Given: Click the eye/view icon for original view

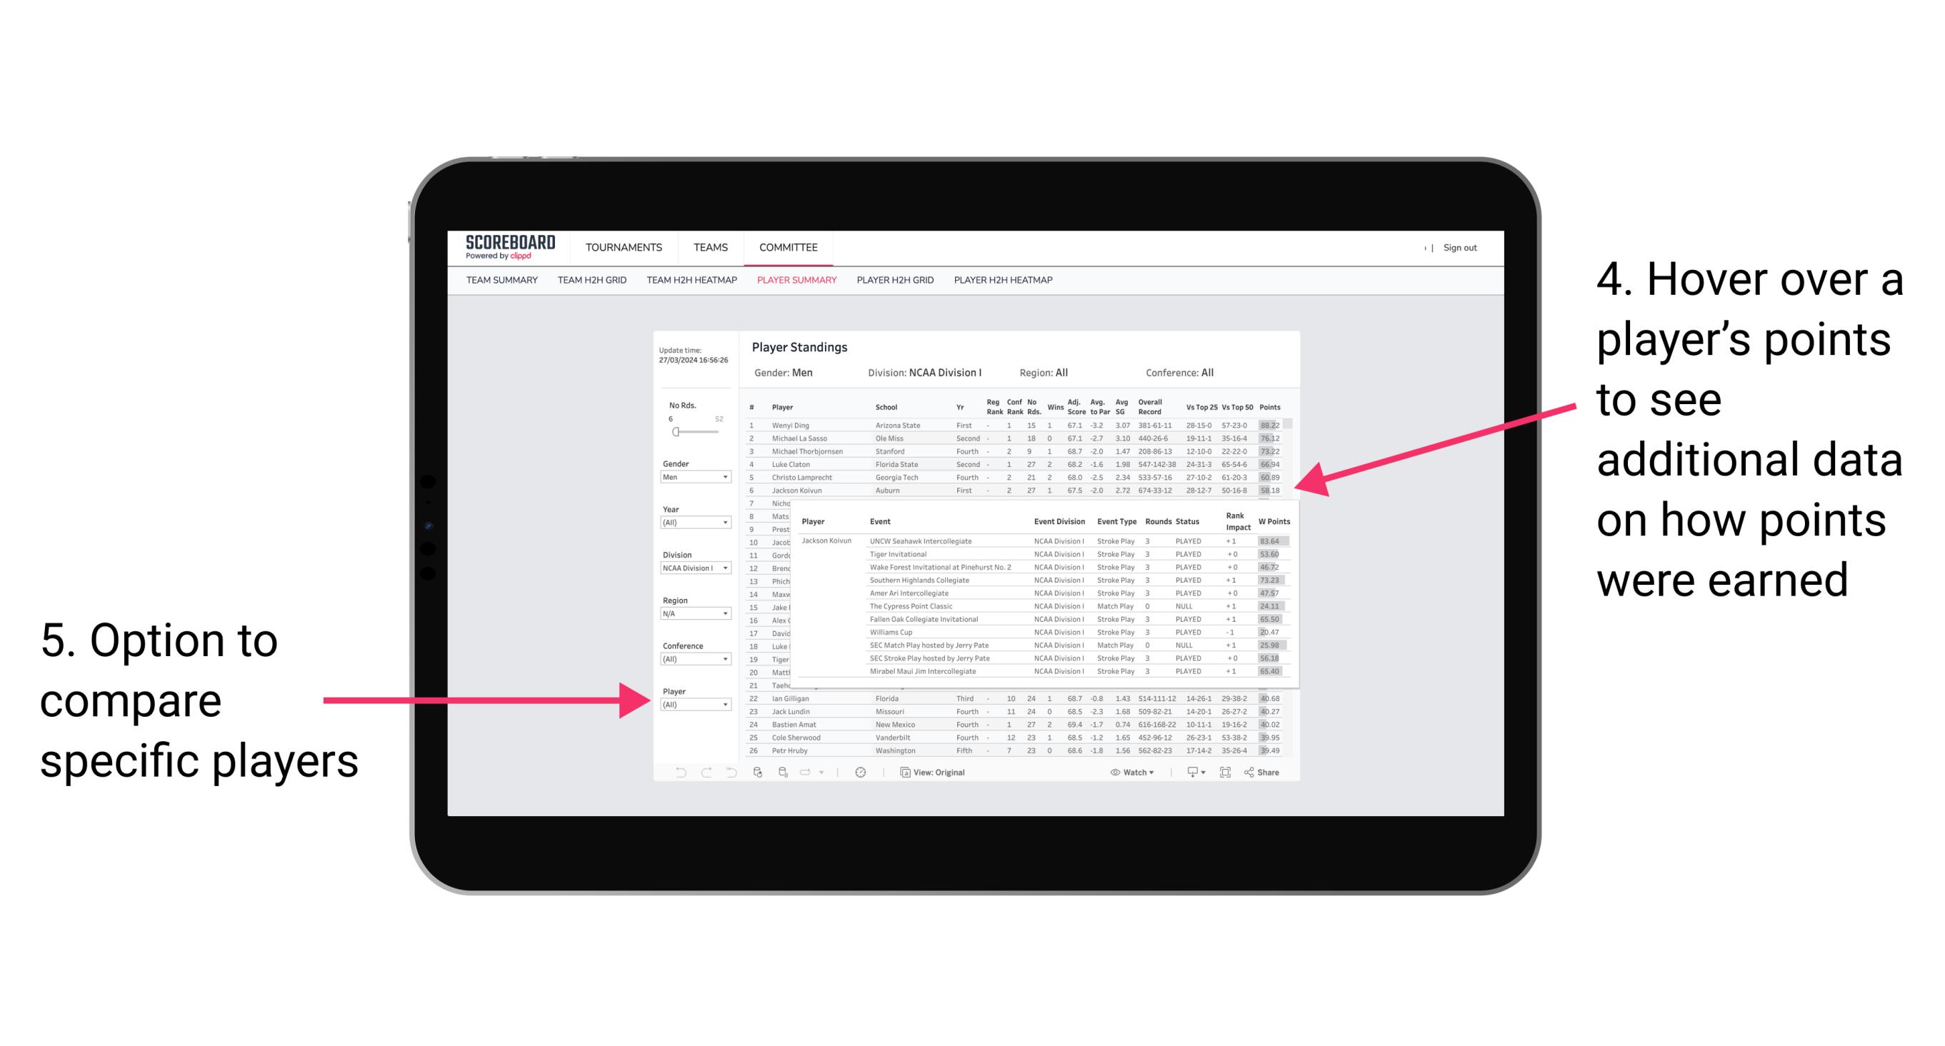Looking at the screenshot, I should [903, 770].
